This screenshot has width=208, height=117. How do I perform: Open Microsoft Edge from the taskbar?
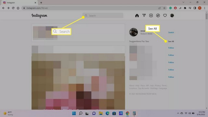[x=108, y=113]
